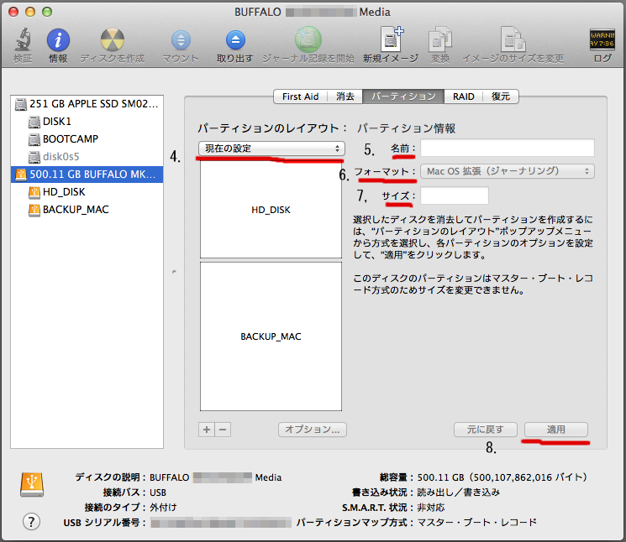
Task: Click the 検証 (Verify) microscope icon
Action: pos(23,40)
